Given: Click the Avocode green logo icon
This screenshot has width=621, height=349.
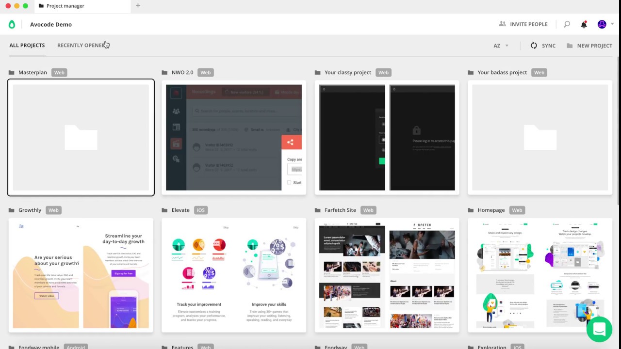Looking at the screenshot, I should coord(12,24).
